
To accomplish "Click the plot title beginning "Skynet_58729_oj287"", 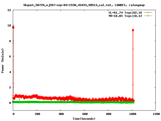I will (84, 5).
